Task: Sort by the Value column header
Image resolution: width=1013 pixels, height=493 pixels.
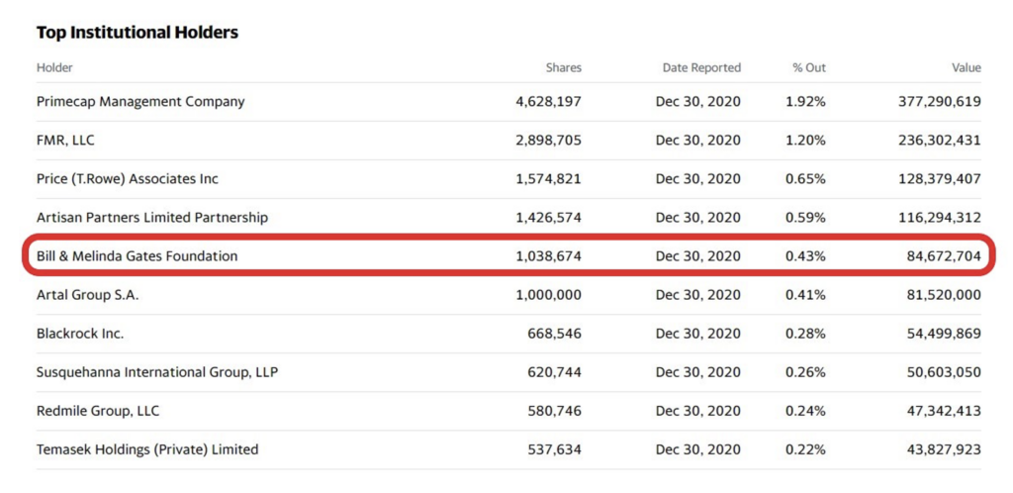Action: [966, 68]
